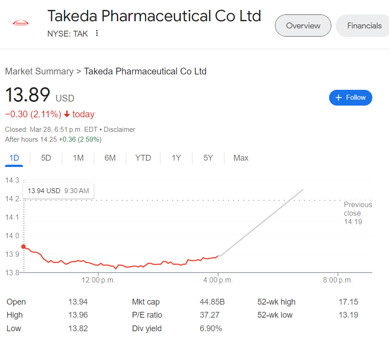The width and height of the screenshot is (389, 338).
Task: Click the plus icon inside the Follow button
Action: (x=339, y=97)
